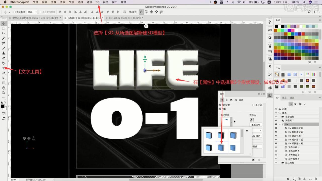
Task: Filter 3D panel by lights
Action: (305, 104)
